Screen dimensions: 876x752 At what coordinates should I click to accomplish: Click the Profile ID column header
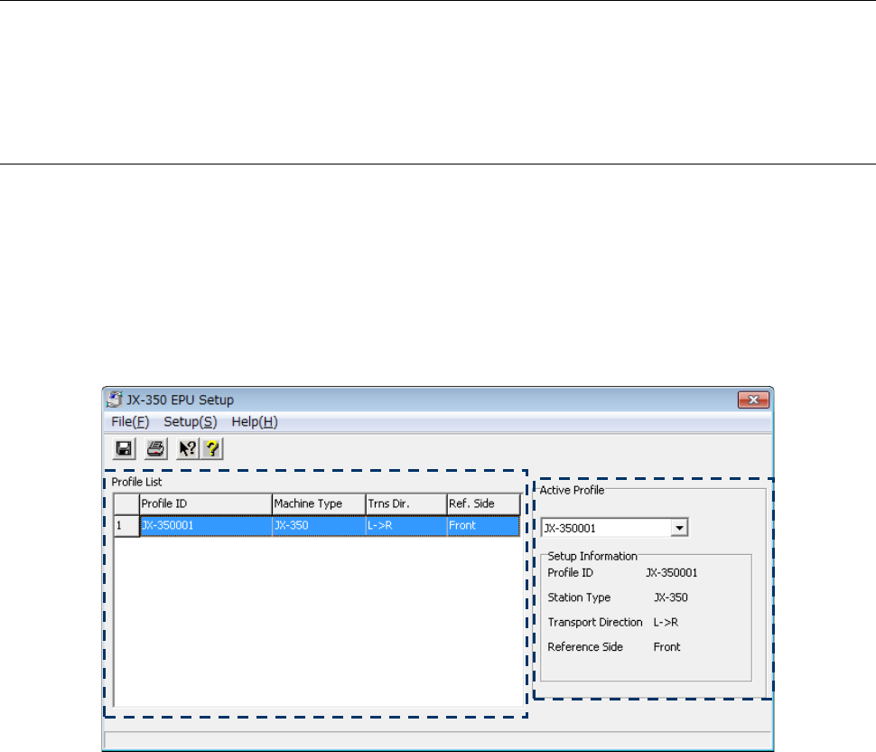click(206, 503)
